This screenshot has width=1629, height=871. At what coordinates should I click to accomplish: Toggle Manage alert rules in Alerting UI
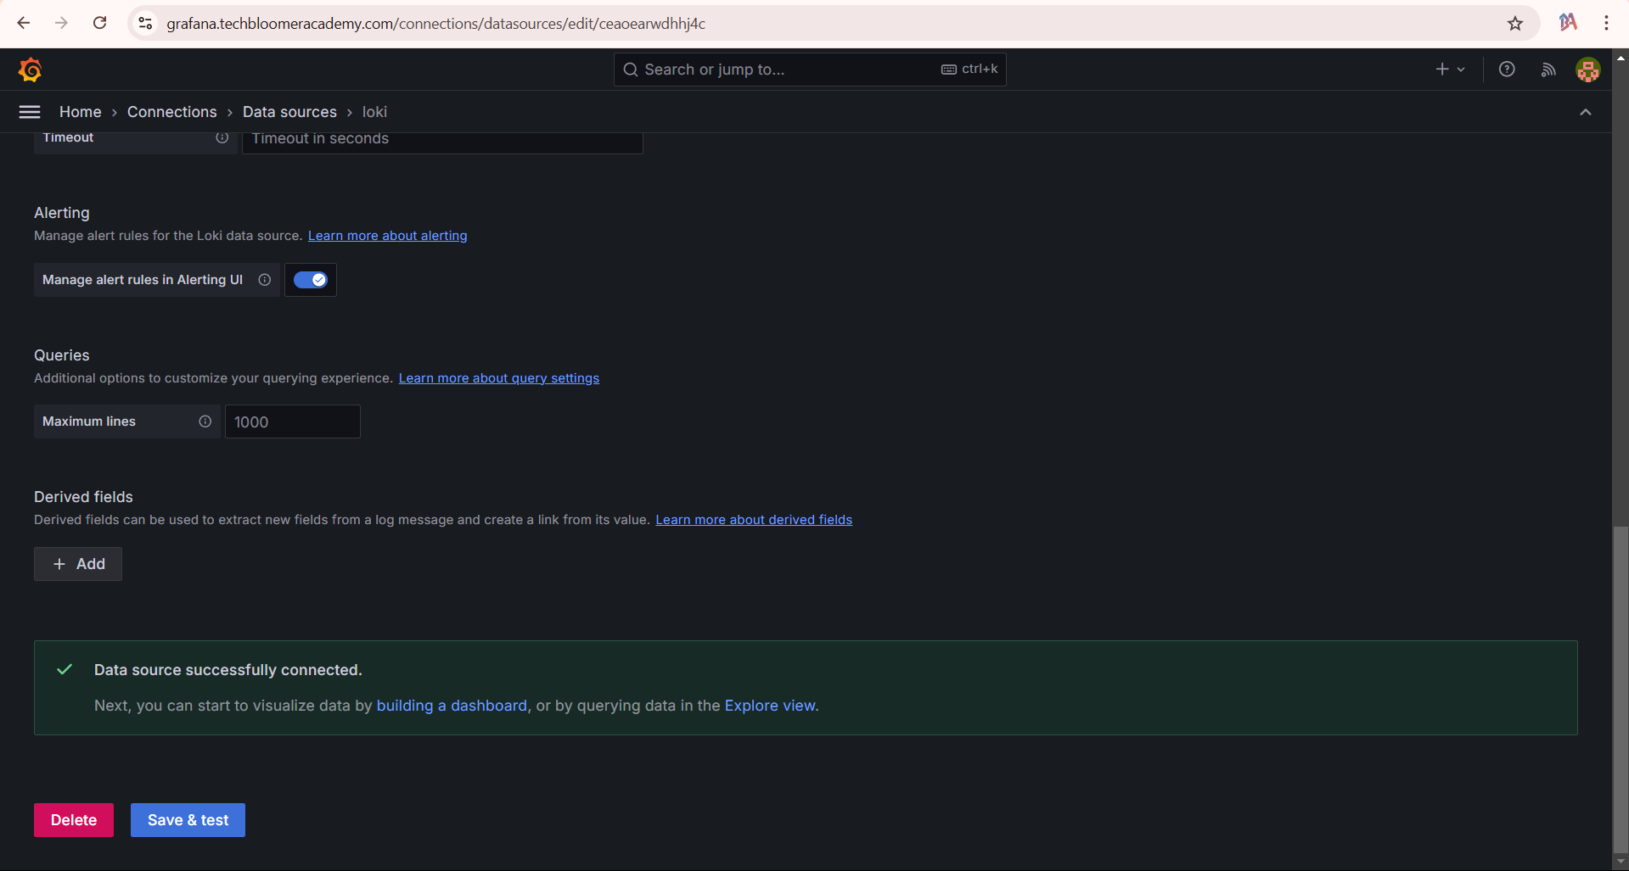coord(310,280)
